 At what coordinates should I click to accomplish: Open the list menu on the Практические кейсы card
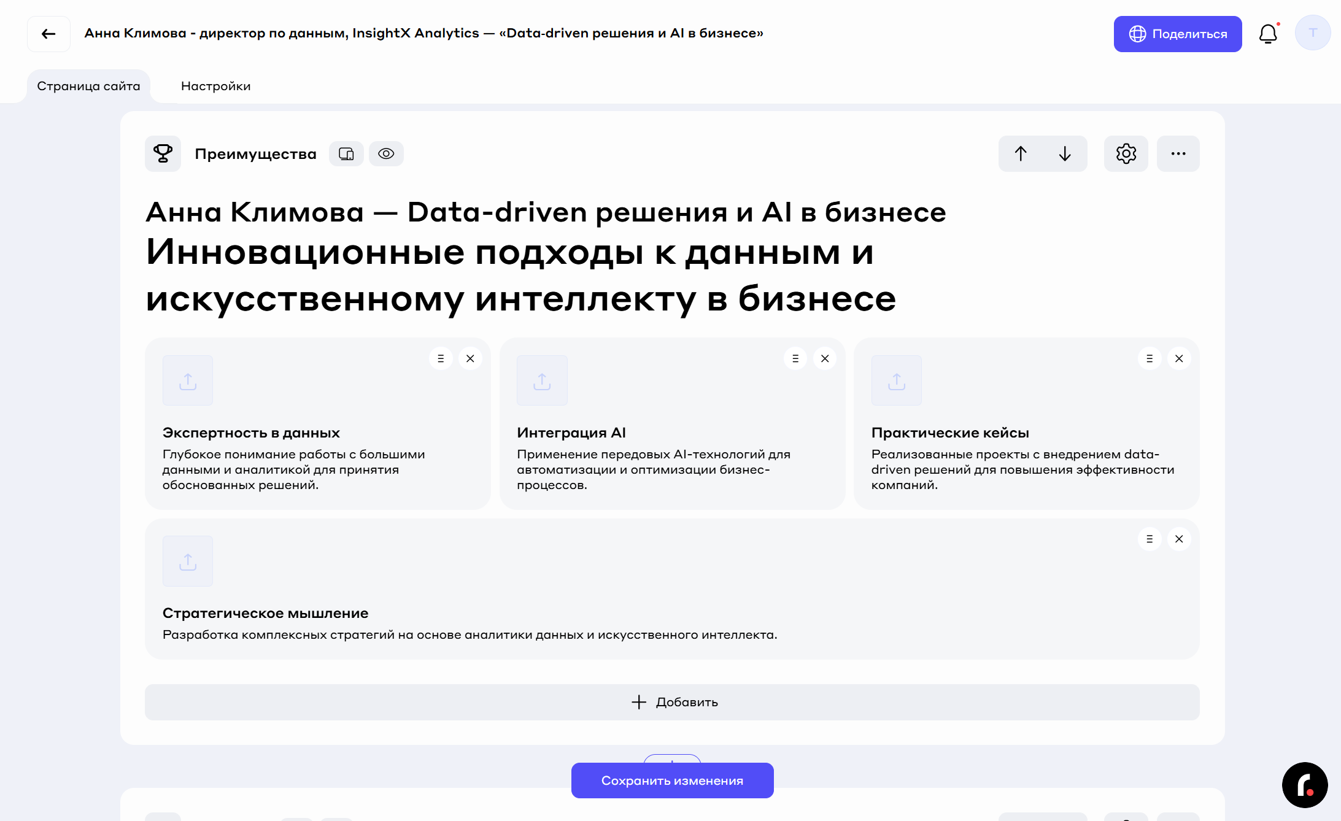1150,358
